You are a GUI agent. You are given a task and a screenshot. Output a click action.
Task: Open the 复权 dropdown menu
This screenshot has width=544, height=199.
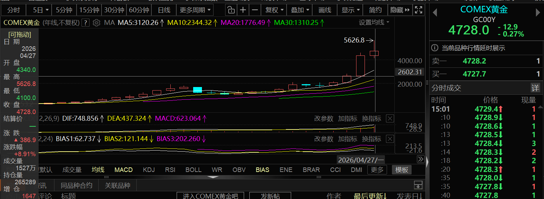coord(274,10)
